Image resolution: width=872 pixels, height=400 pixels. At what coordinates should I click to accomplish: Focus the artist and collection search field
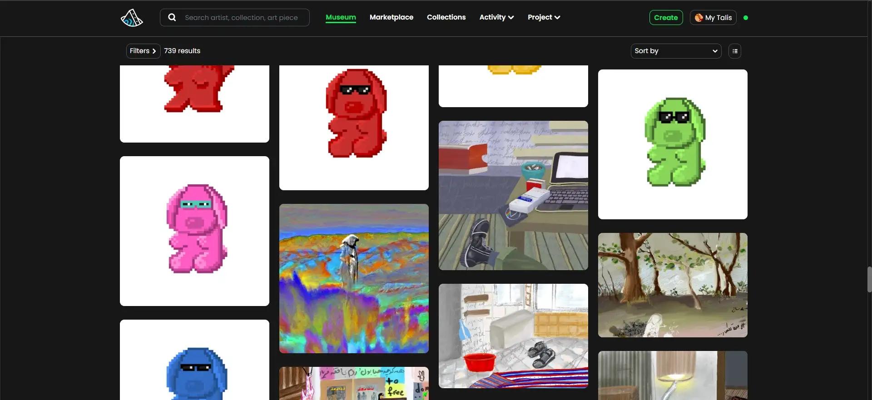point(241,18)
